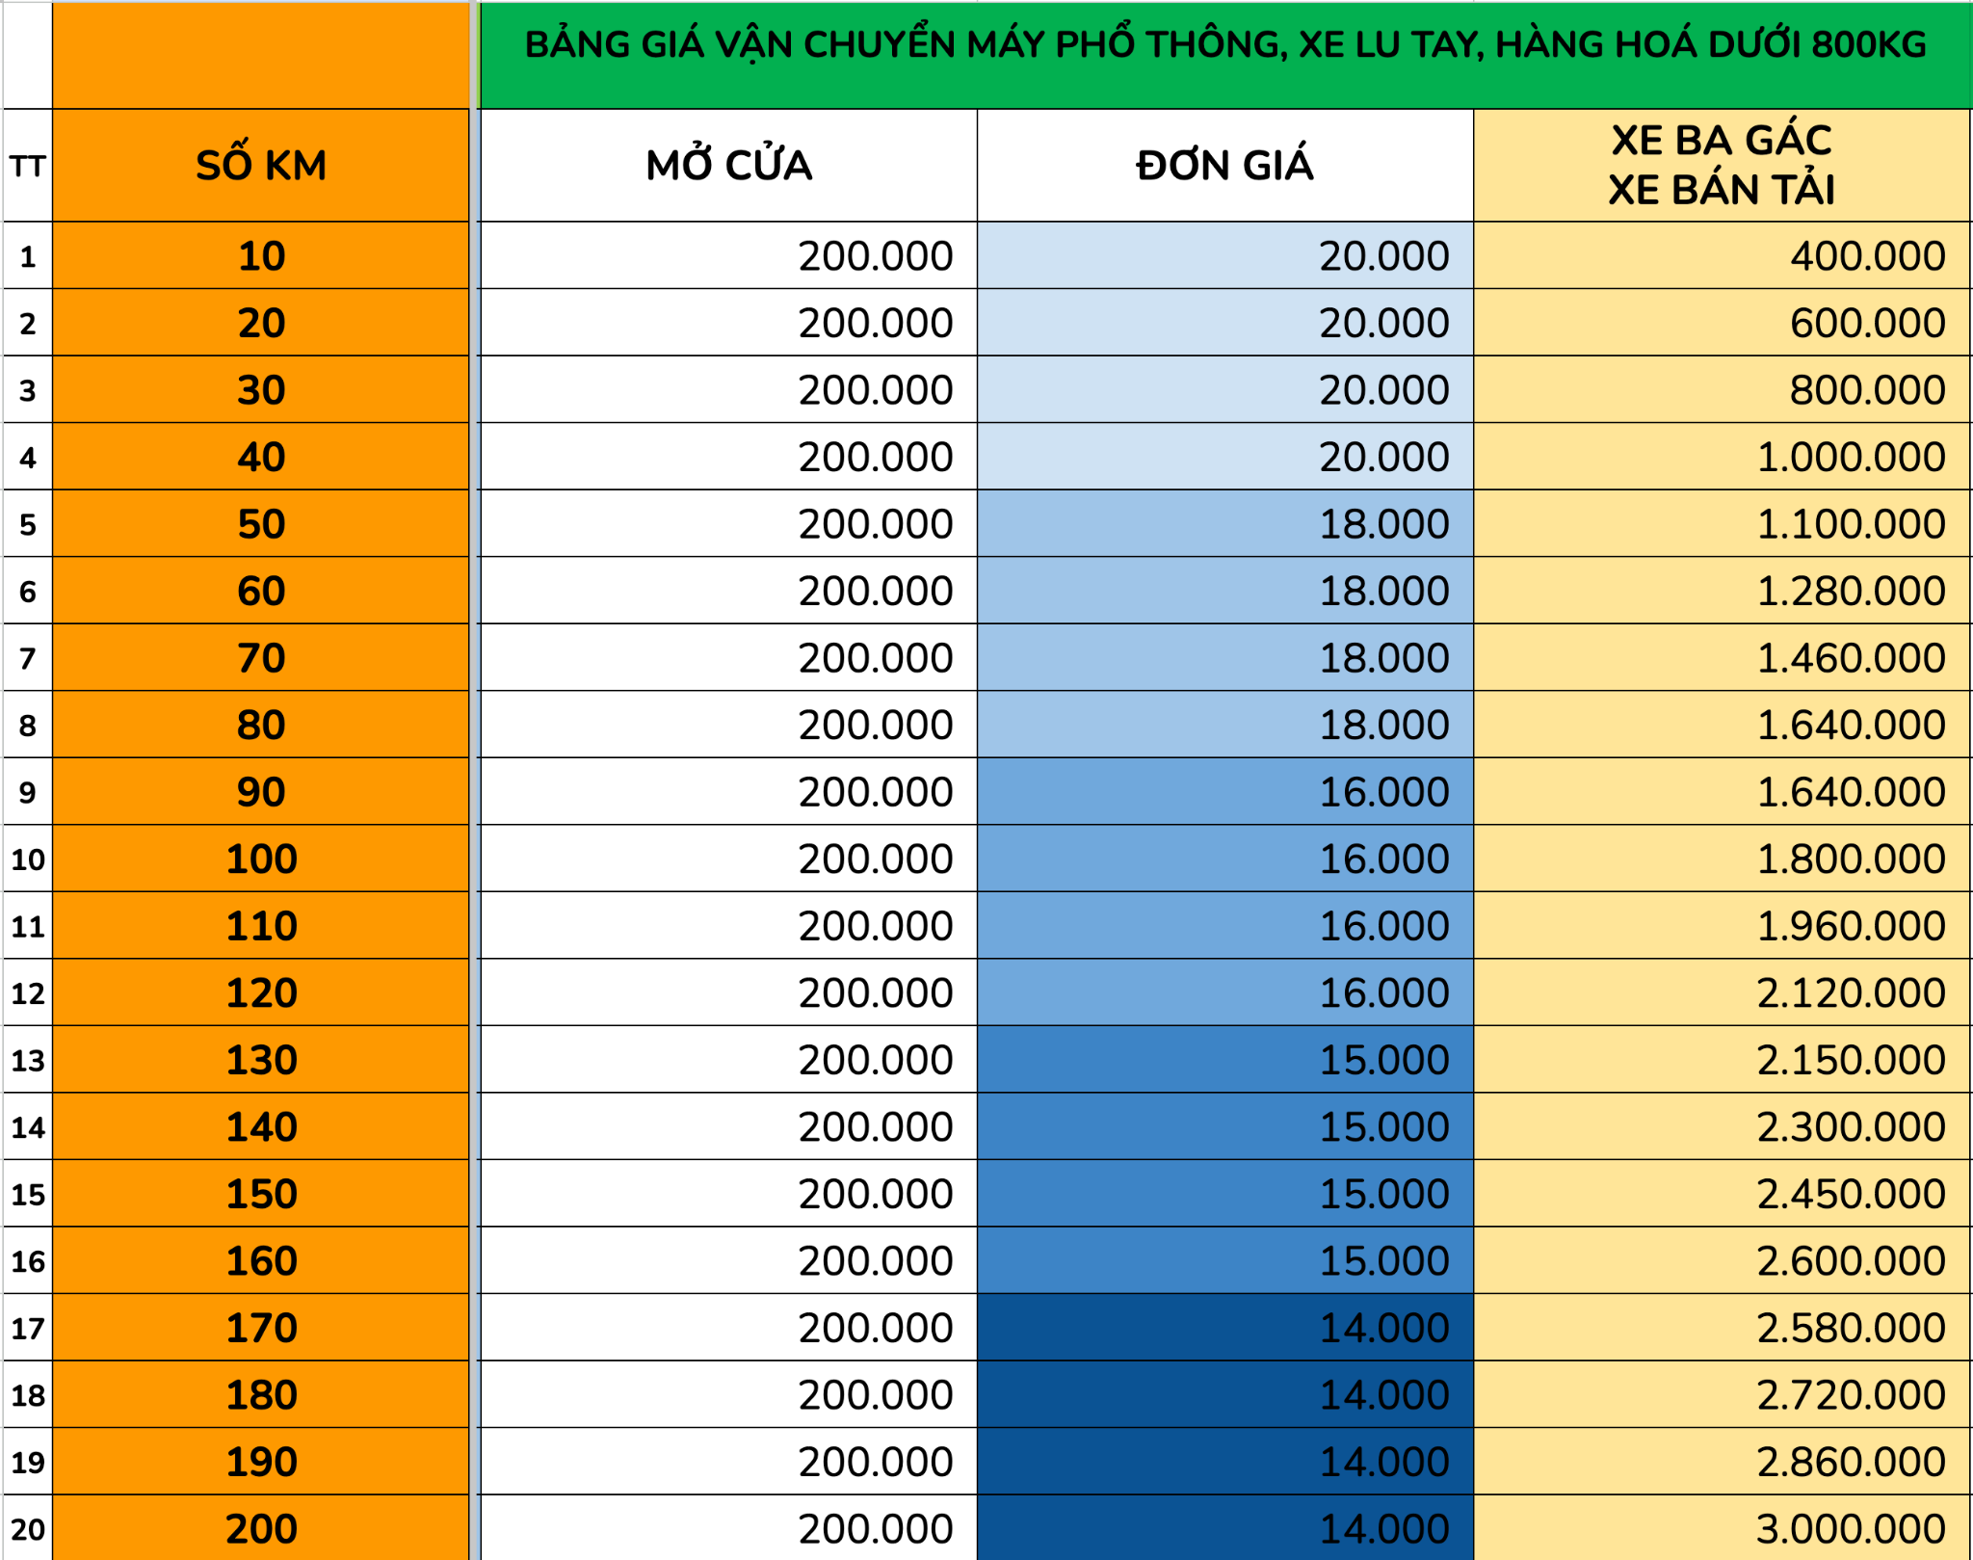Click the 2.120.000 price cell
Screen dimensions: 1973x1560
pyautogui.click(x=1722, y=992)
